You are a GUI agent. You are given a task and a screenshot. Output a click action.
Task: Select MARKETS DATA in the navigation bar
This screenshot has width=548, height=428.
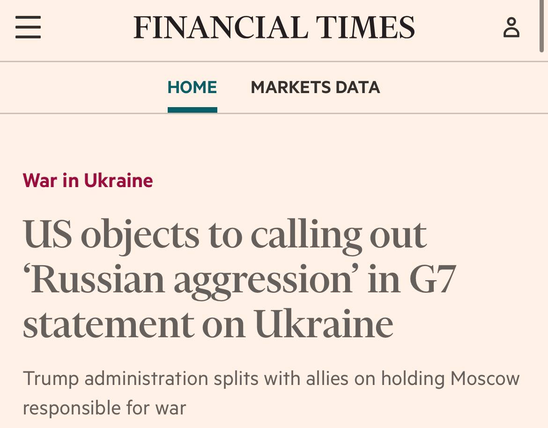(315, 87)
